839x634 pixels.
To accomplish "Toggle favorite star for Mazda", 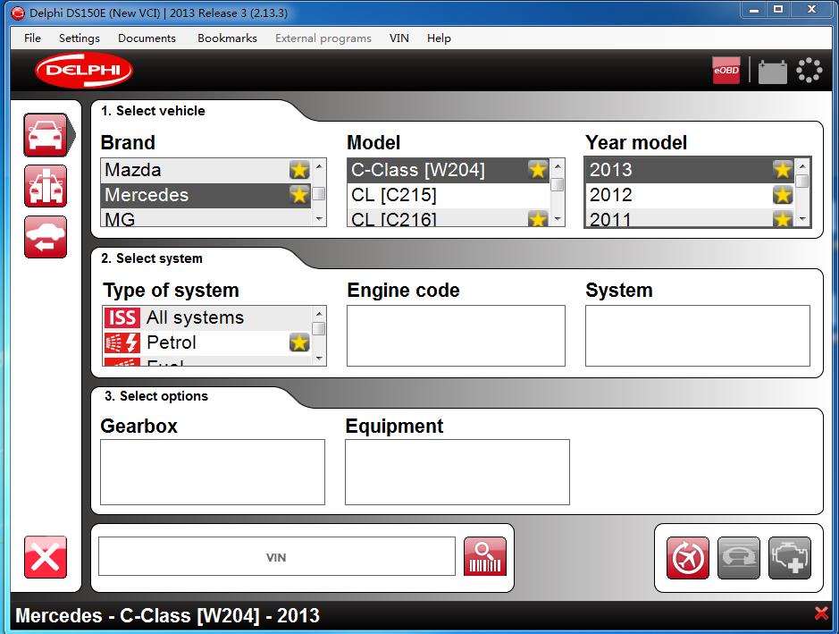I will pyautogui.click(x=299, y=170).
